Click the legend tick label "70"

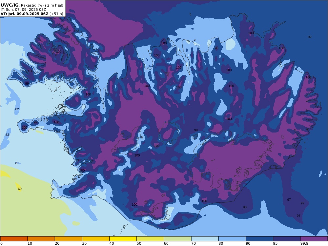coord(194,243)
